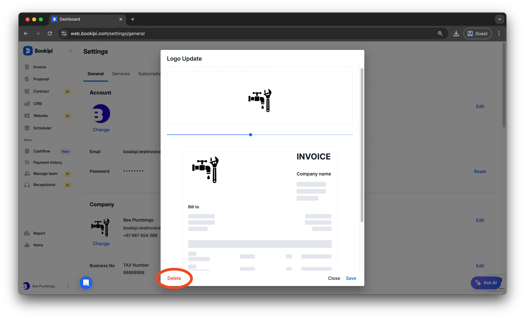Open the browser tab list dropdown arrow
Image resolution: width=525 pixels, height=319 pixels.
coord(499,19)
